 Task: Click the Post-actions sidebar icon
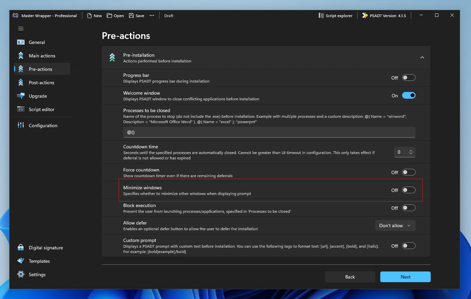(x=21, y=82)
